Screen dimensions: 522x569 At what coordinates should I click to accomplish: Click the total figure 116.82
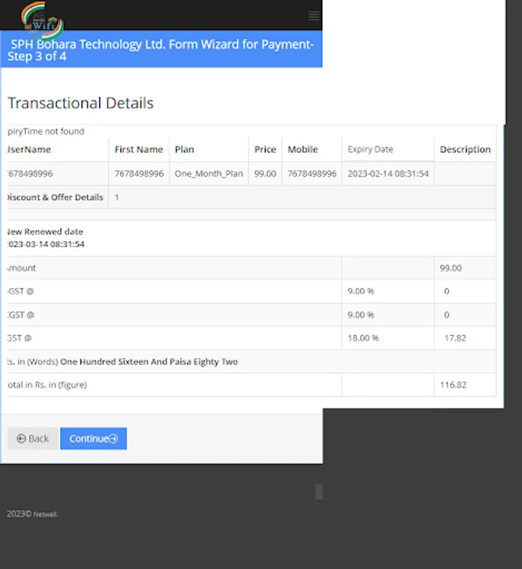(453, 385)
